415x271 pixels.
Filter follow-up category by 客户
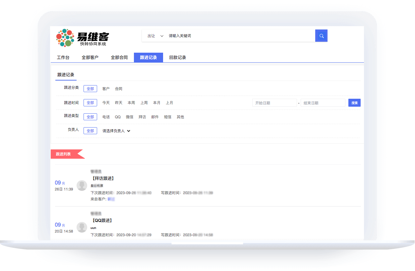coord(106,89)
